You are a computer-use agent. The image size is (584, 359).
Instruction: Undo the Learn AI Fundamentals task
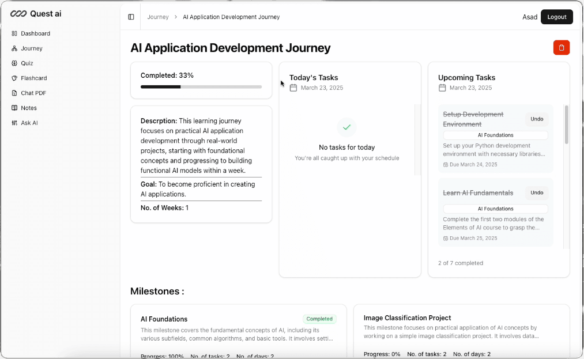tap(537, 192)
